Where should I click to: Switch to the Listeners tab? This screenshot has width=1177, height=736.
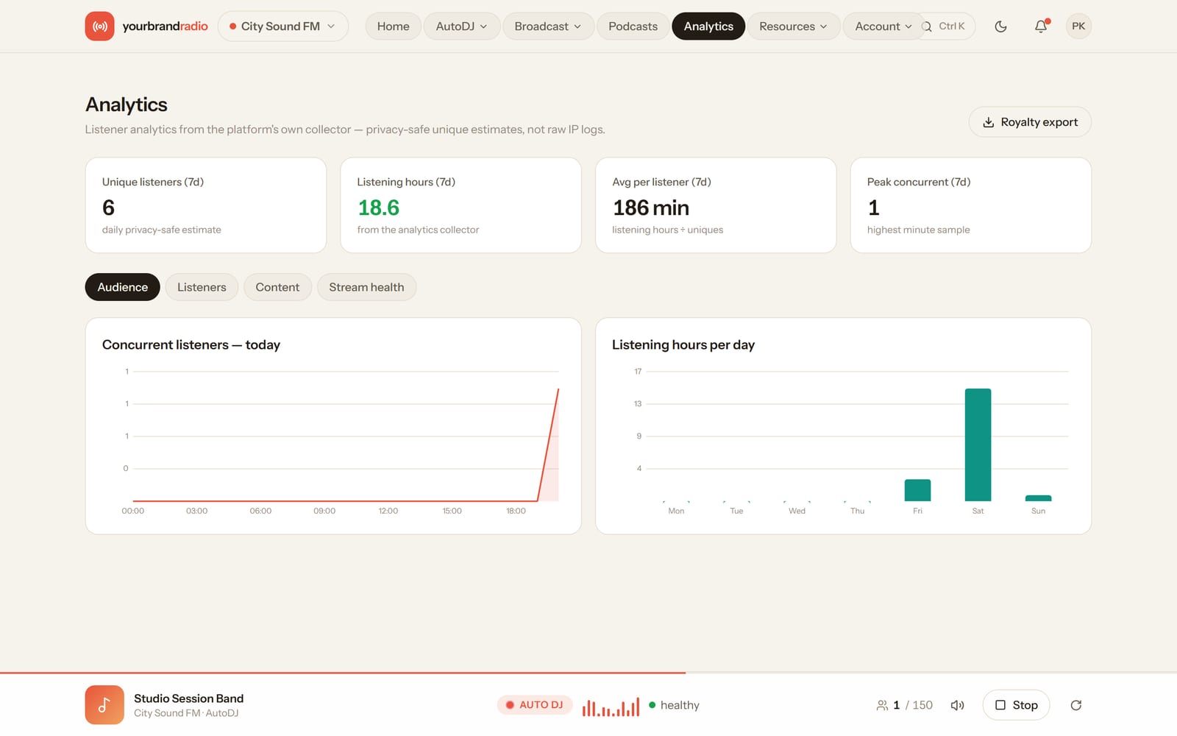[202, 287]
